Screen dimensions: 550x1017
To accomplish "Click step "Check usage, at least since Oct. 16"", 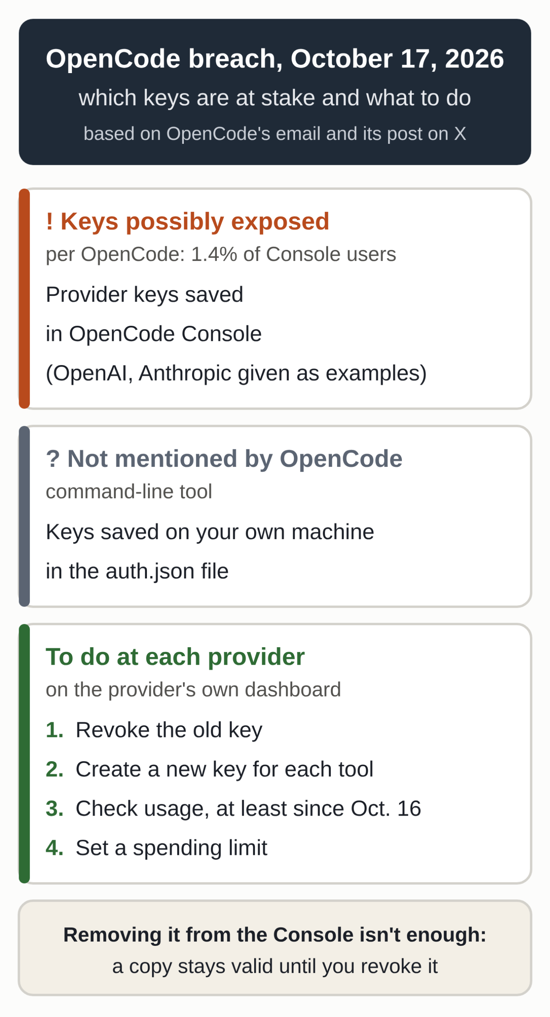I will [248, 808].
